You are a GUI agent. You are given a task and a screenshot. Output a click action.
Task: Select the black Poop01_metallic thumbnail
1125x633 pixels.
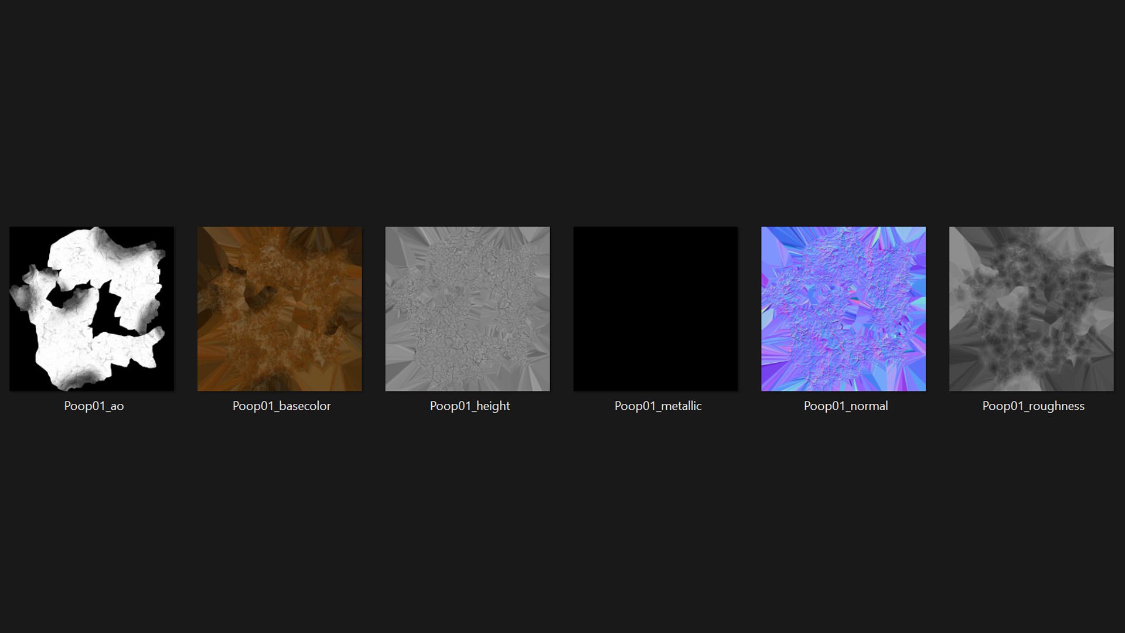pyautogui.click(x=656, y=309)
